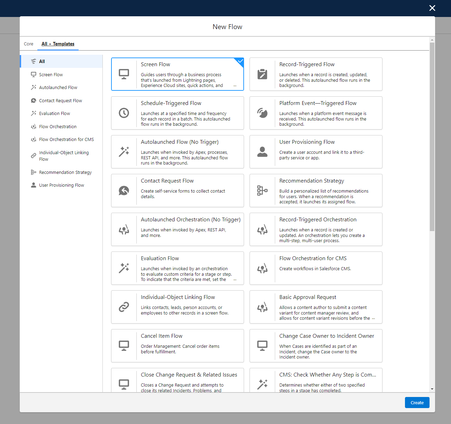The image size is (451, 424).
Task: Click the All filter icon in the sidebar
Action: pos(34,61)
